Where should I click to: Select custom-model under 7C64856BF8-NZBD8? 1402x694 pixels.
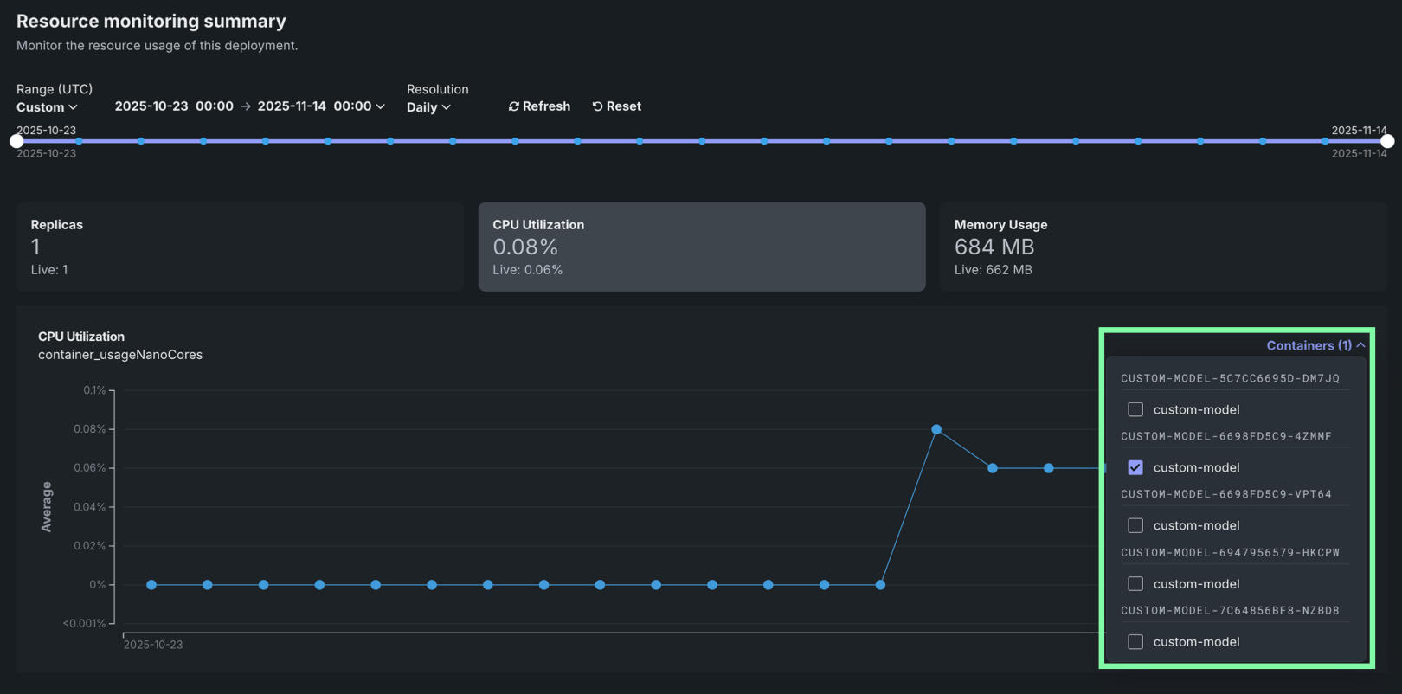1135,642
